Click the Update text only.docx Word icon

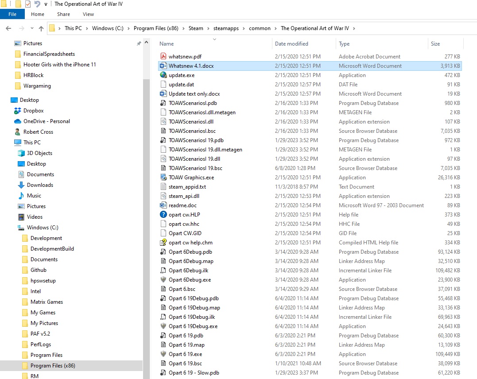(163, 94)
